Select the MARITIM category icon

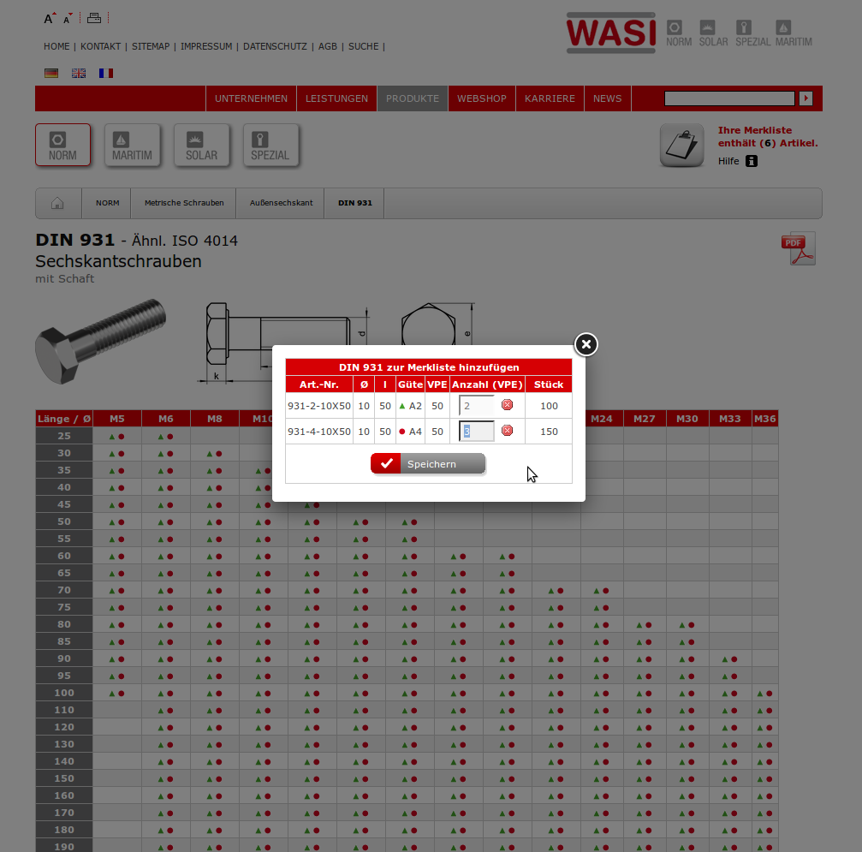coord(132,145)
